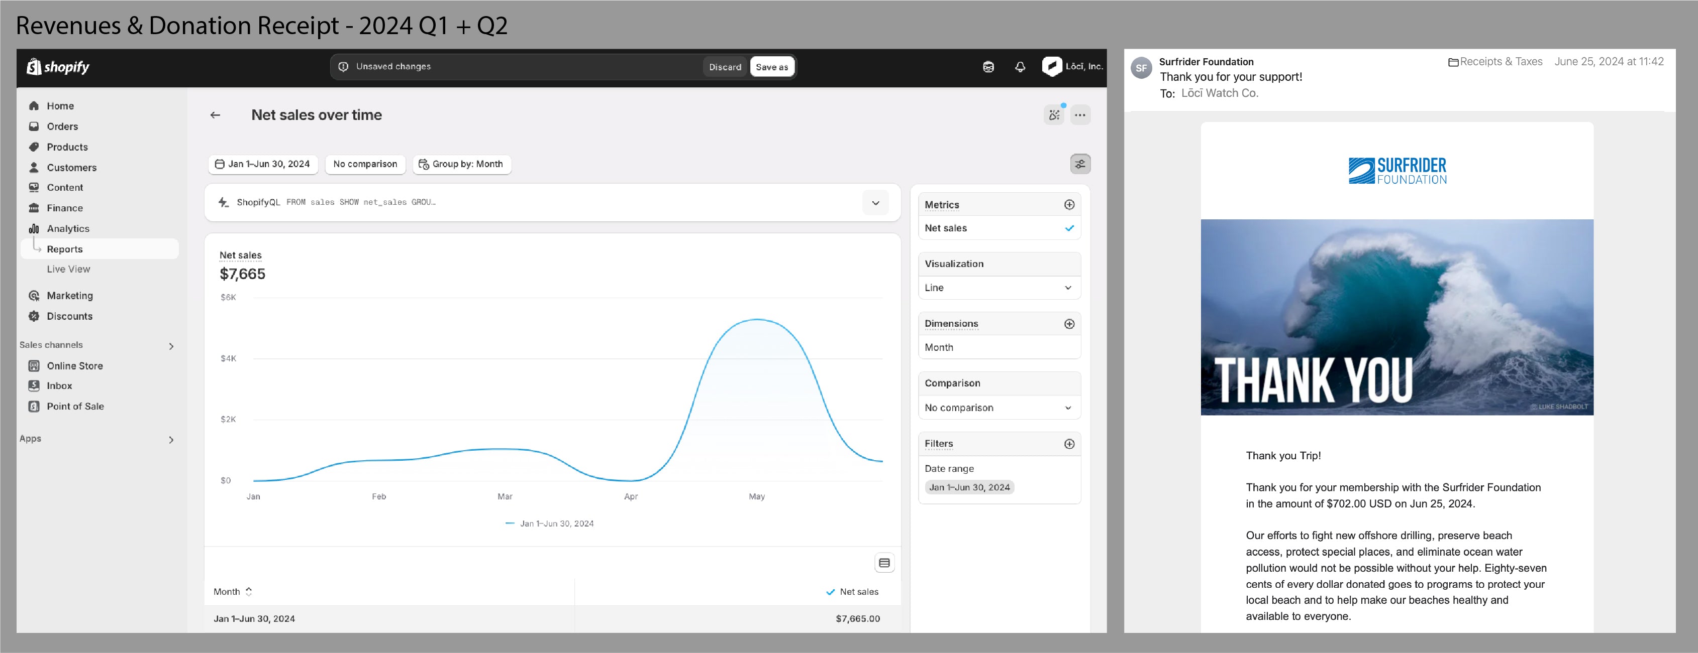Click the Customers person icon

pos(34,167)
